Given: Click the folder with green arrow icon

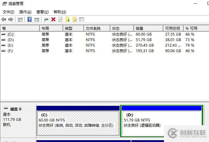Looking at the screenshot, I should (x=68, y=20).
